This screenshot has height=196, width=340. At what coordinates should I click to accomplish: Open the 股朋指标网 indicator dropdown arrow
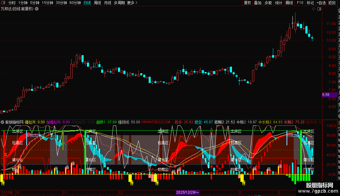coord(2,122)
